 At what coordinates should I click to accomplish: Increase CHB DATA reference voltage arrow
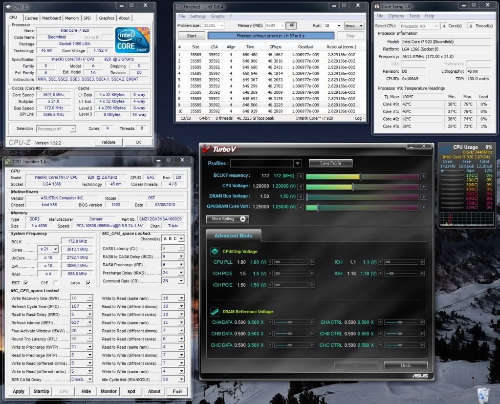(x=312, y=334)
